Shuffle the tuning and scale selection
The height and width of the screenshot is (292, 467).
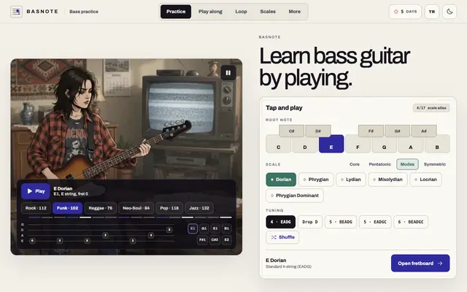(x=282, y=237)
